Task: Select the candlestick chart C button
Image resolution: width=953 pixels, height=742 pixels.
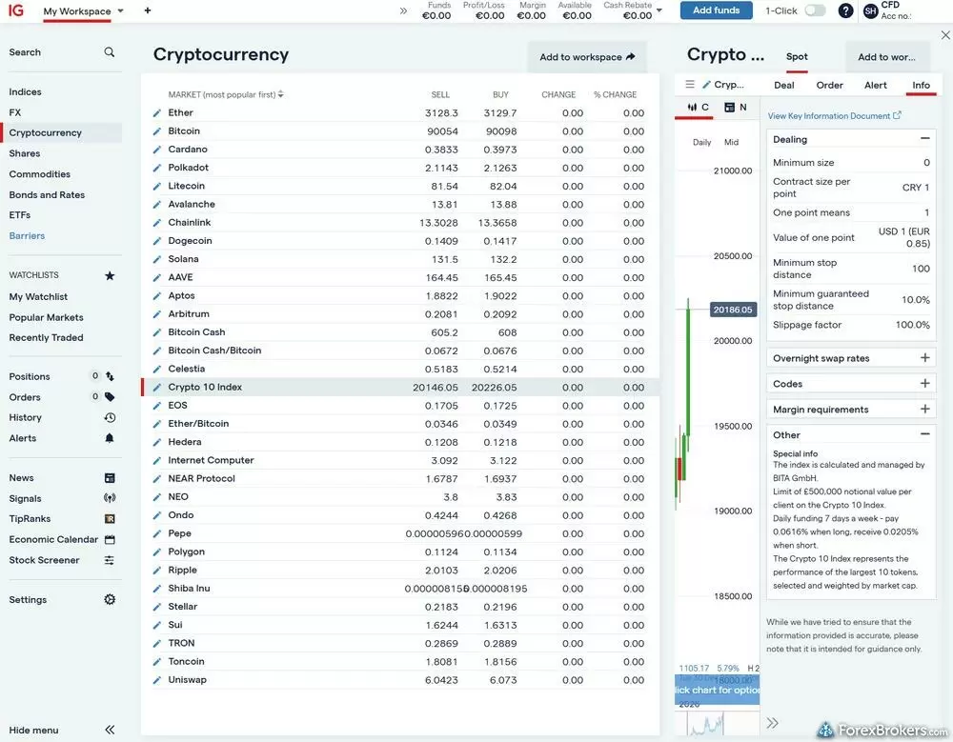Action: pos(698,108)
